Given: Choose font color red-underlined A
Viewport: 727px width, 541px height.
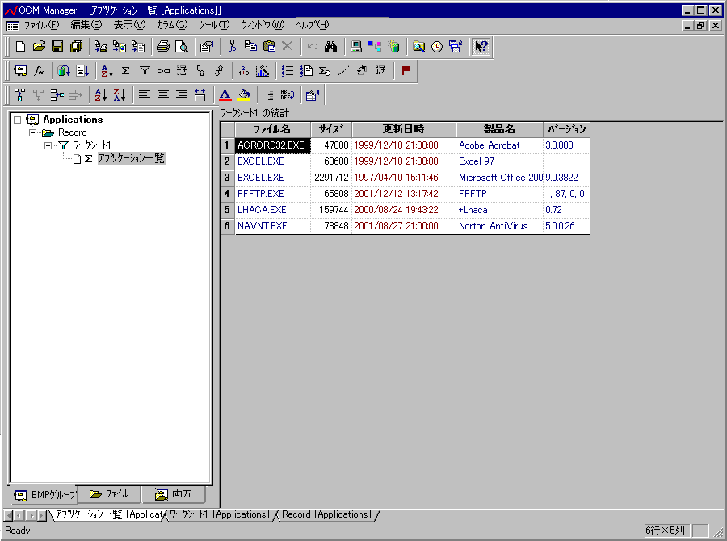Looking at the screenshot, I should click(225, 95).
